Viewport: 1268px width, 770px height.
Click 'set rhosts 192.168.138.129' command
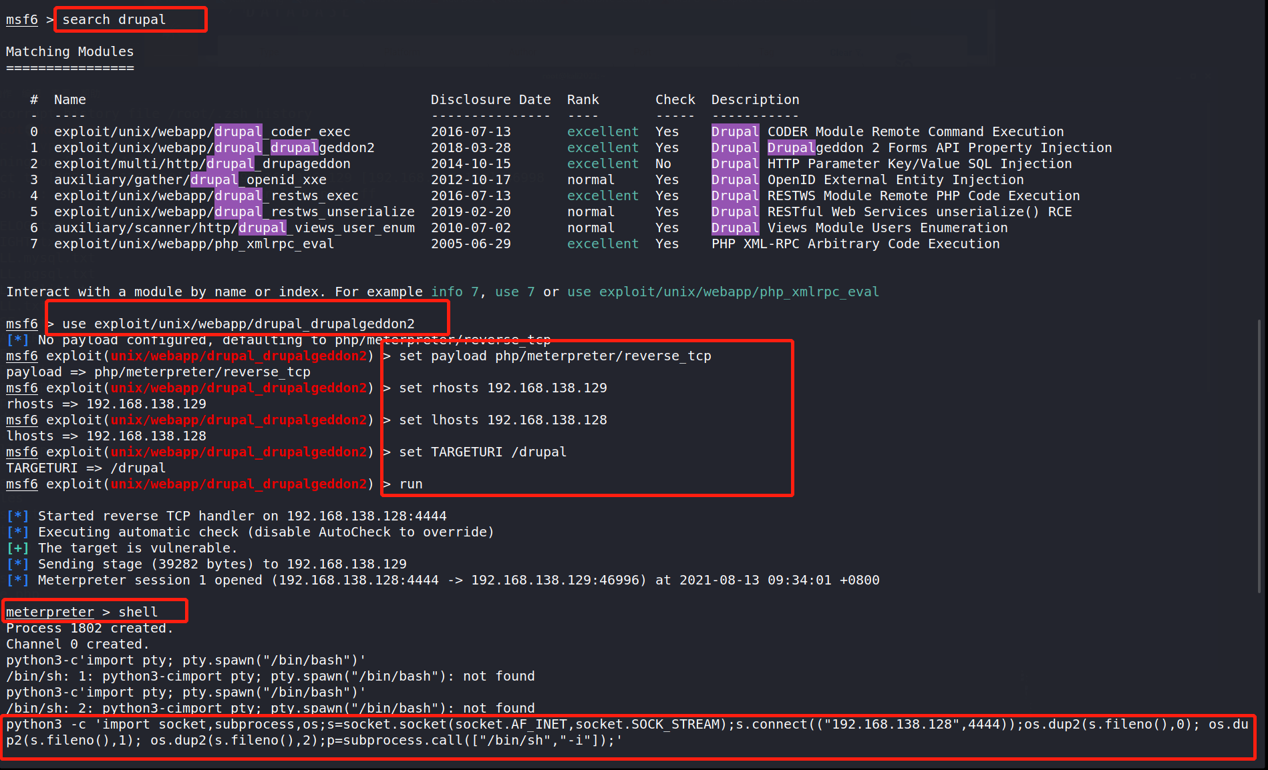pos(502,388)
